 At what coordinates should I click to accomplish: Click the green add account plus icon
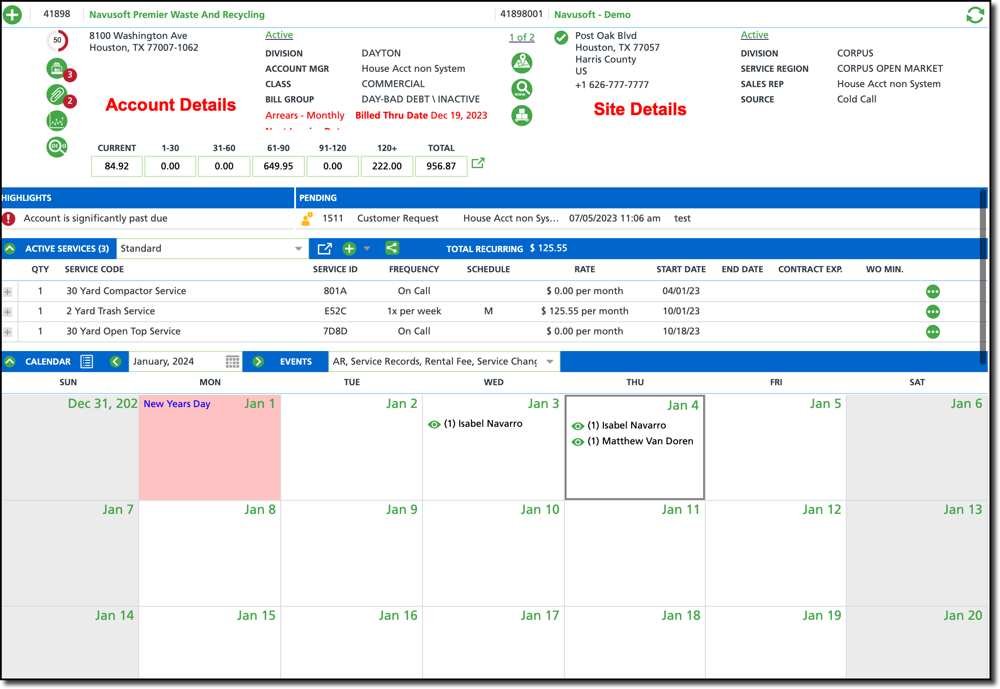coord(12,15)
